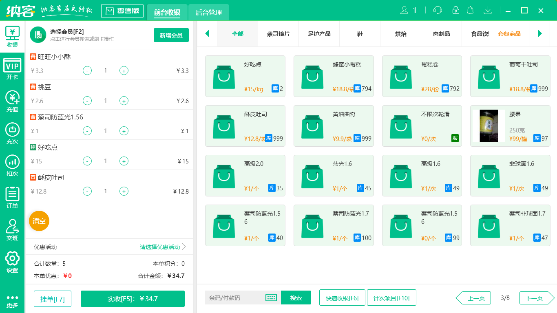Click the headset support icon at top right

coord(437,10)
